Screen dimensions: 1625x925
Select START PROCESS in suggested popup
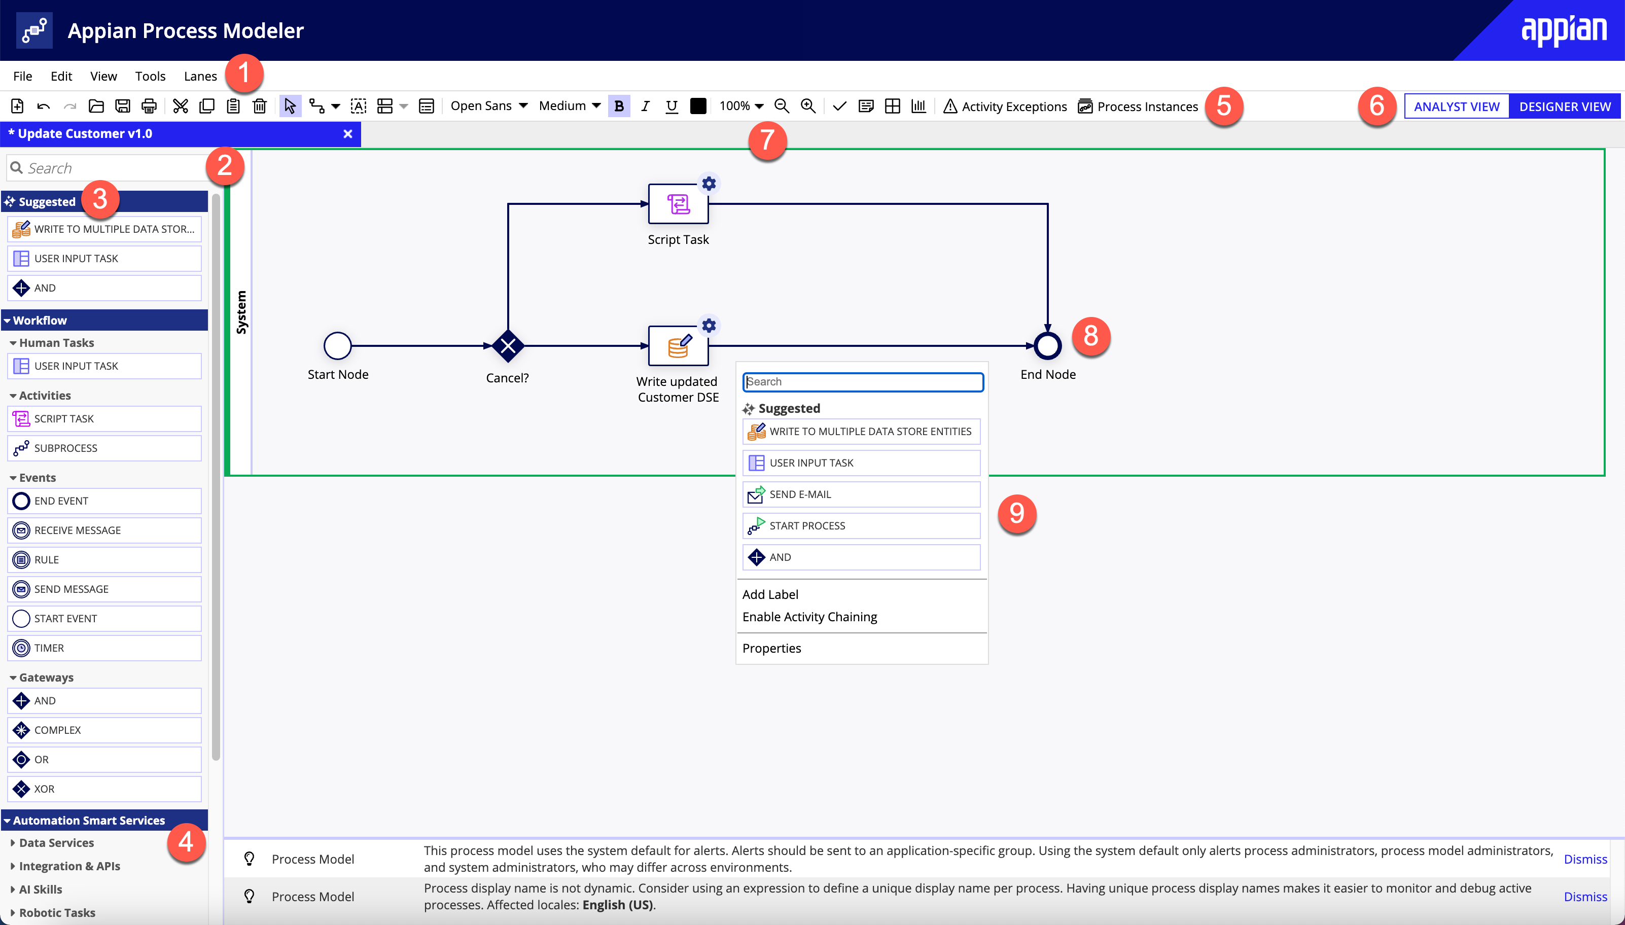[x=861, y=526]
